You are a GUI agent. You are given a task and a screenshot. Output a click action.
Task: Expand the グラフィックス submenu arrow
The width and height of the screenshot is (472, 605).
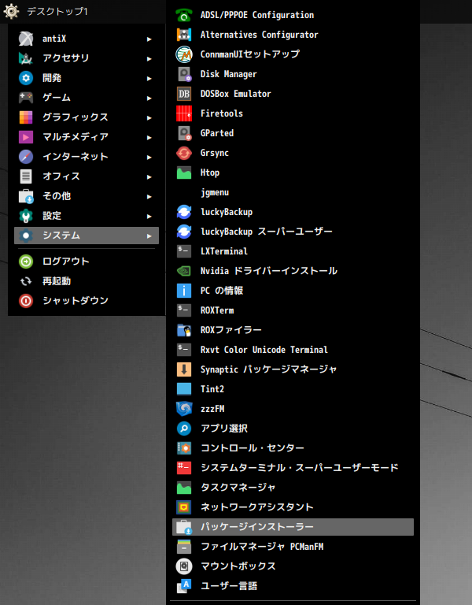click(149, 117)
